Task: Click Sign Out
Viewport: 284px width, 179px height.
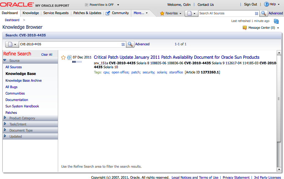Action: (x=251, y=5)
